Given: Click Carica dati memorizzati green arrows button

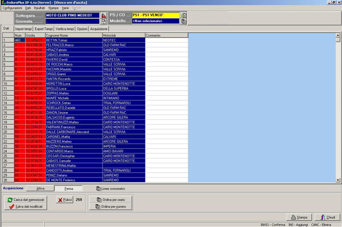Looking at the screenshot, I should coord(26,200).
